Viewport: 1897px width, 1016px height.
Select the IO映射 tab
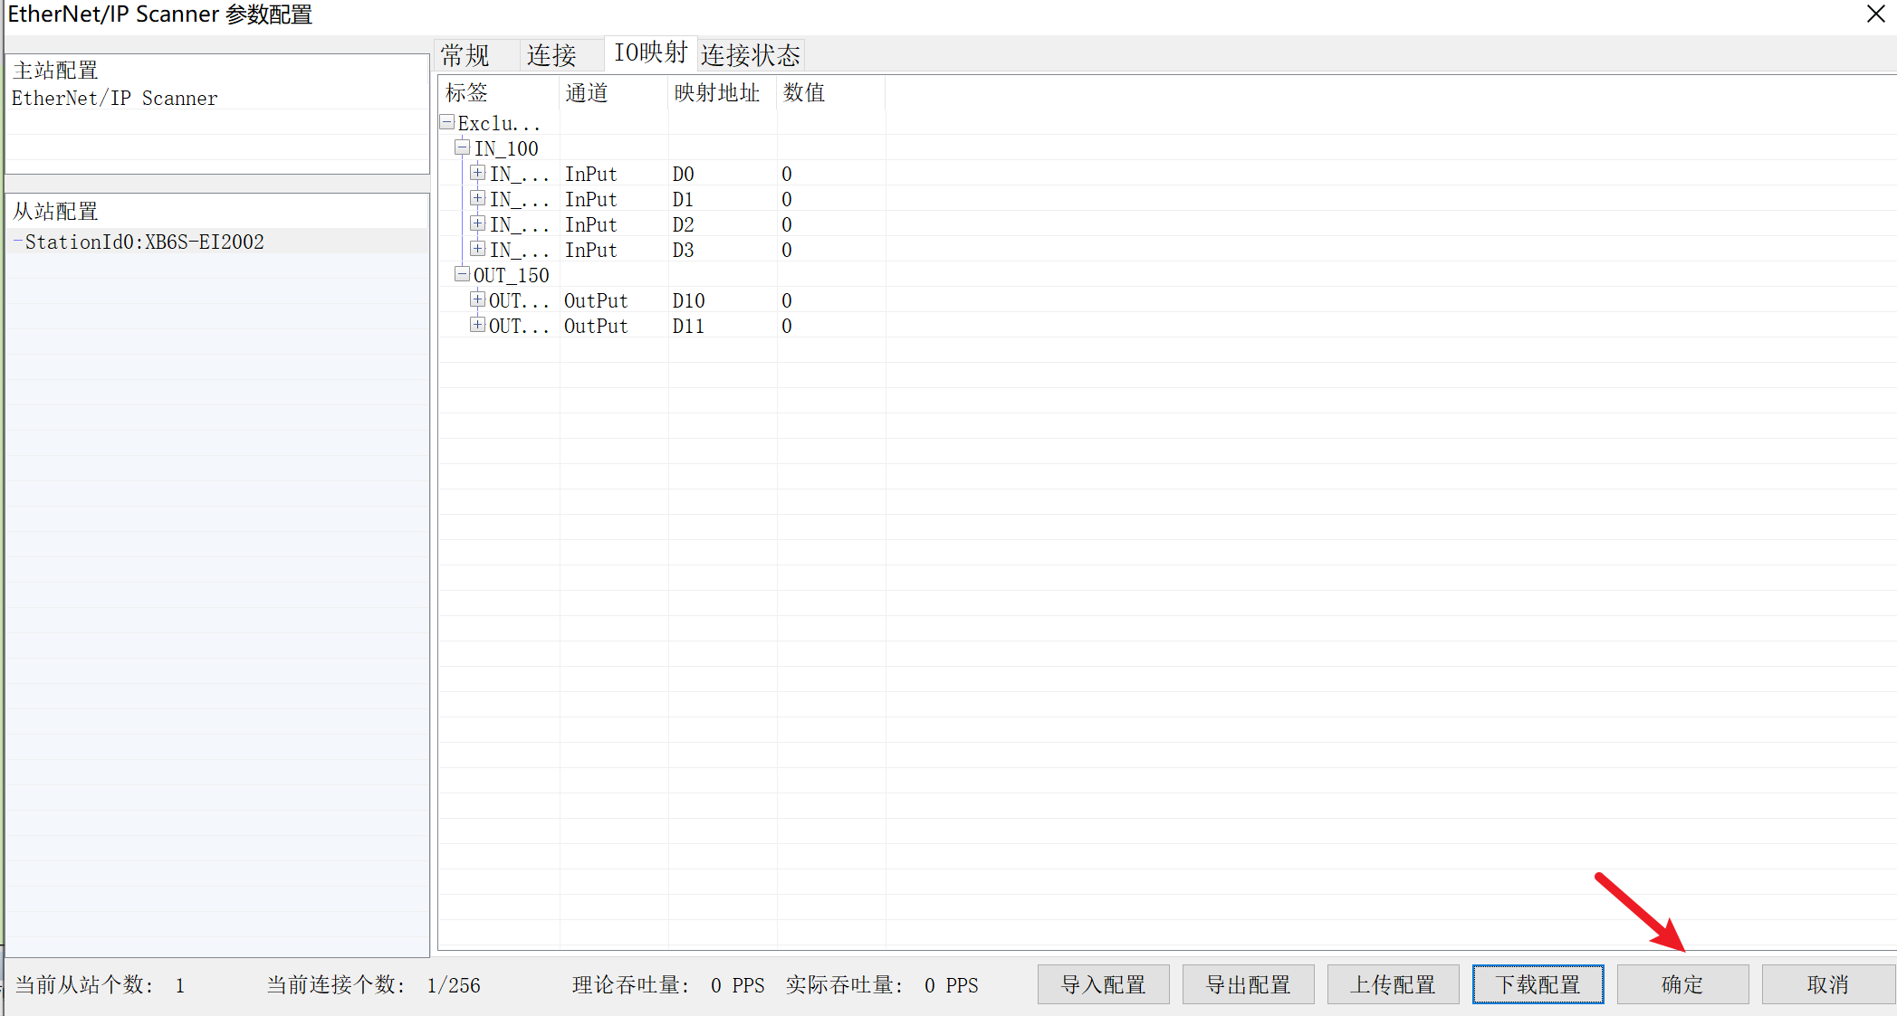(651, 52)
